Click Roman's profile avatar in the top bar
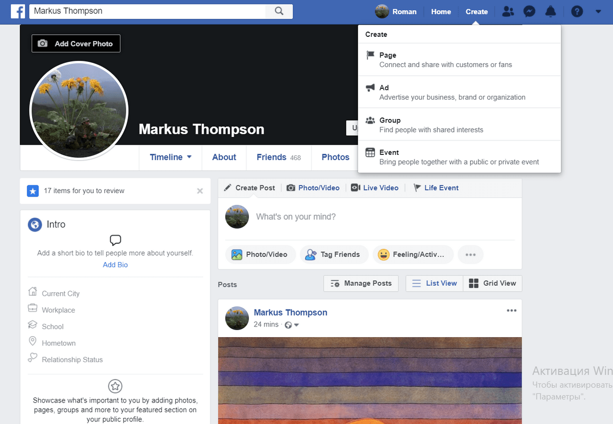613x424 pixels. [x=382, y=11]
